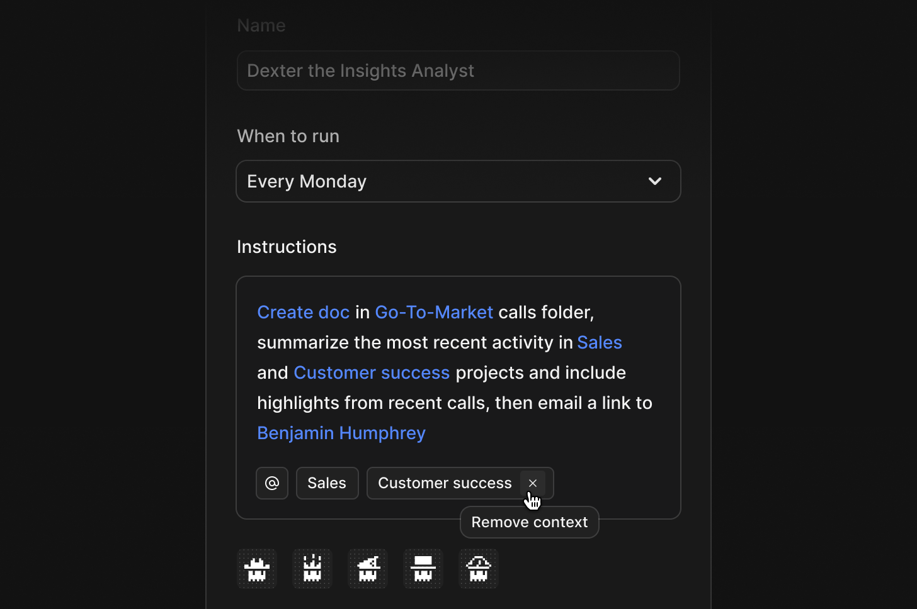Click the Remove context button

click(529, 522)
